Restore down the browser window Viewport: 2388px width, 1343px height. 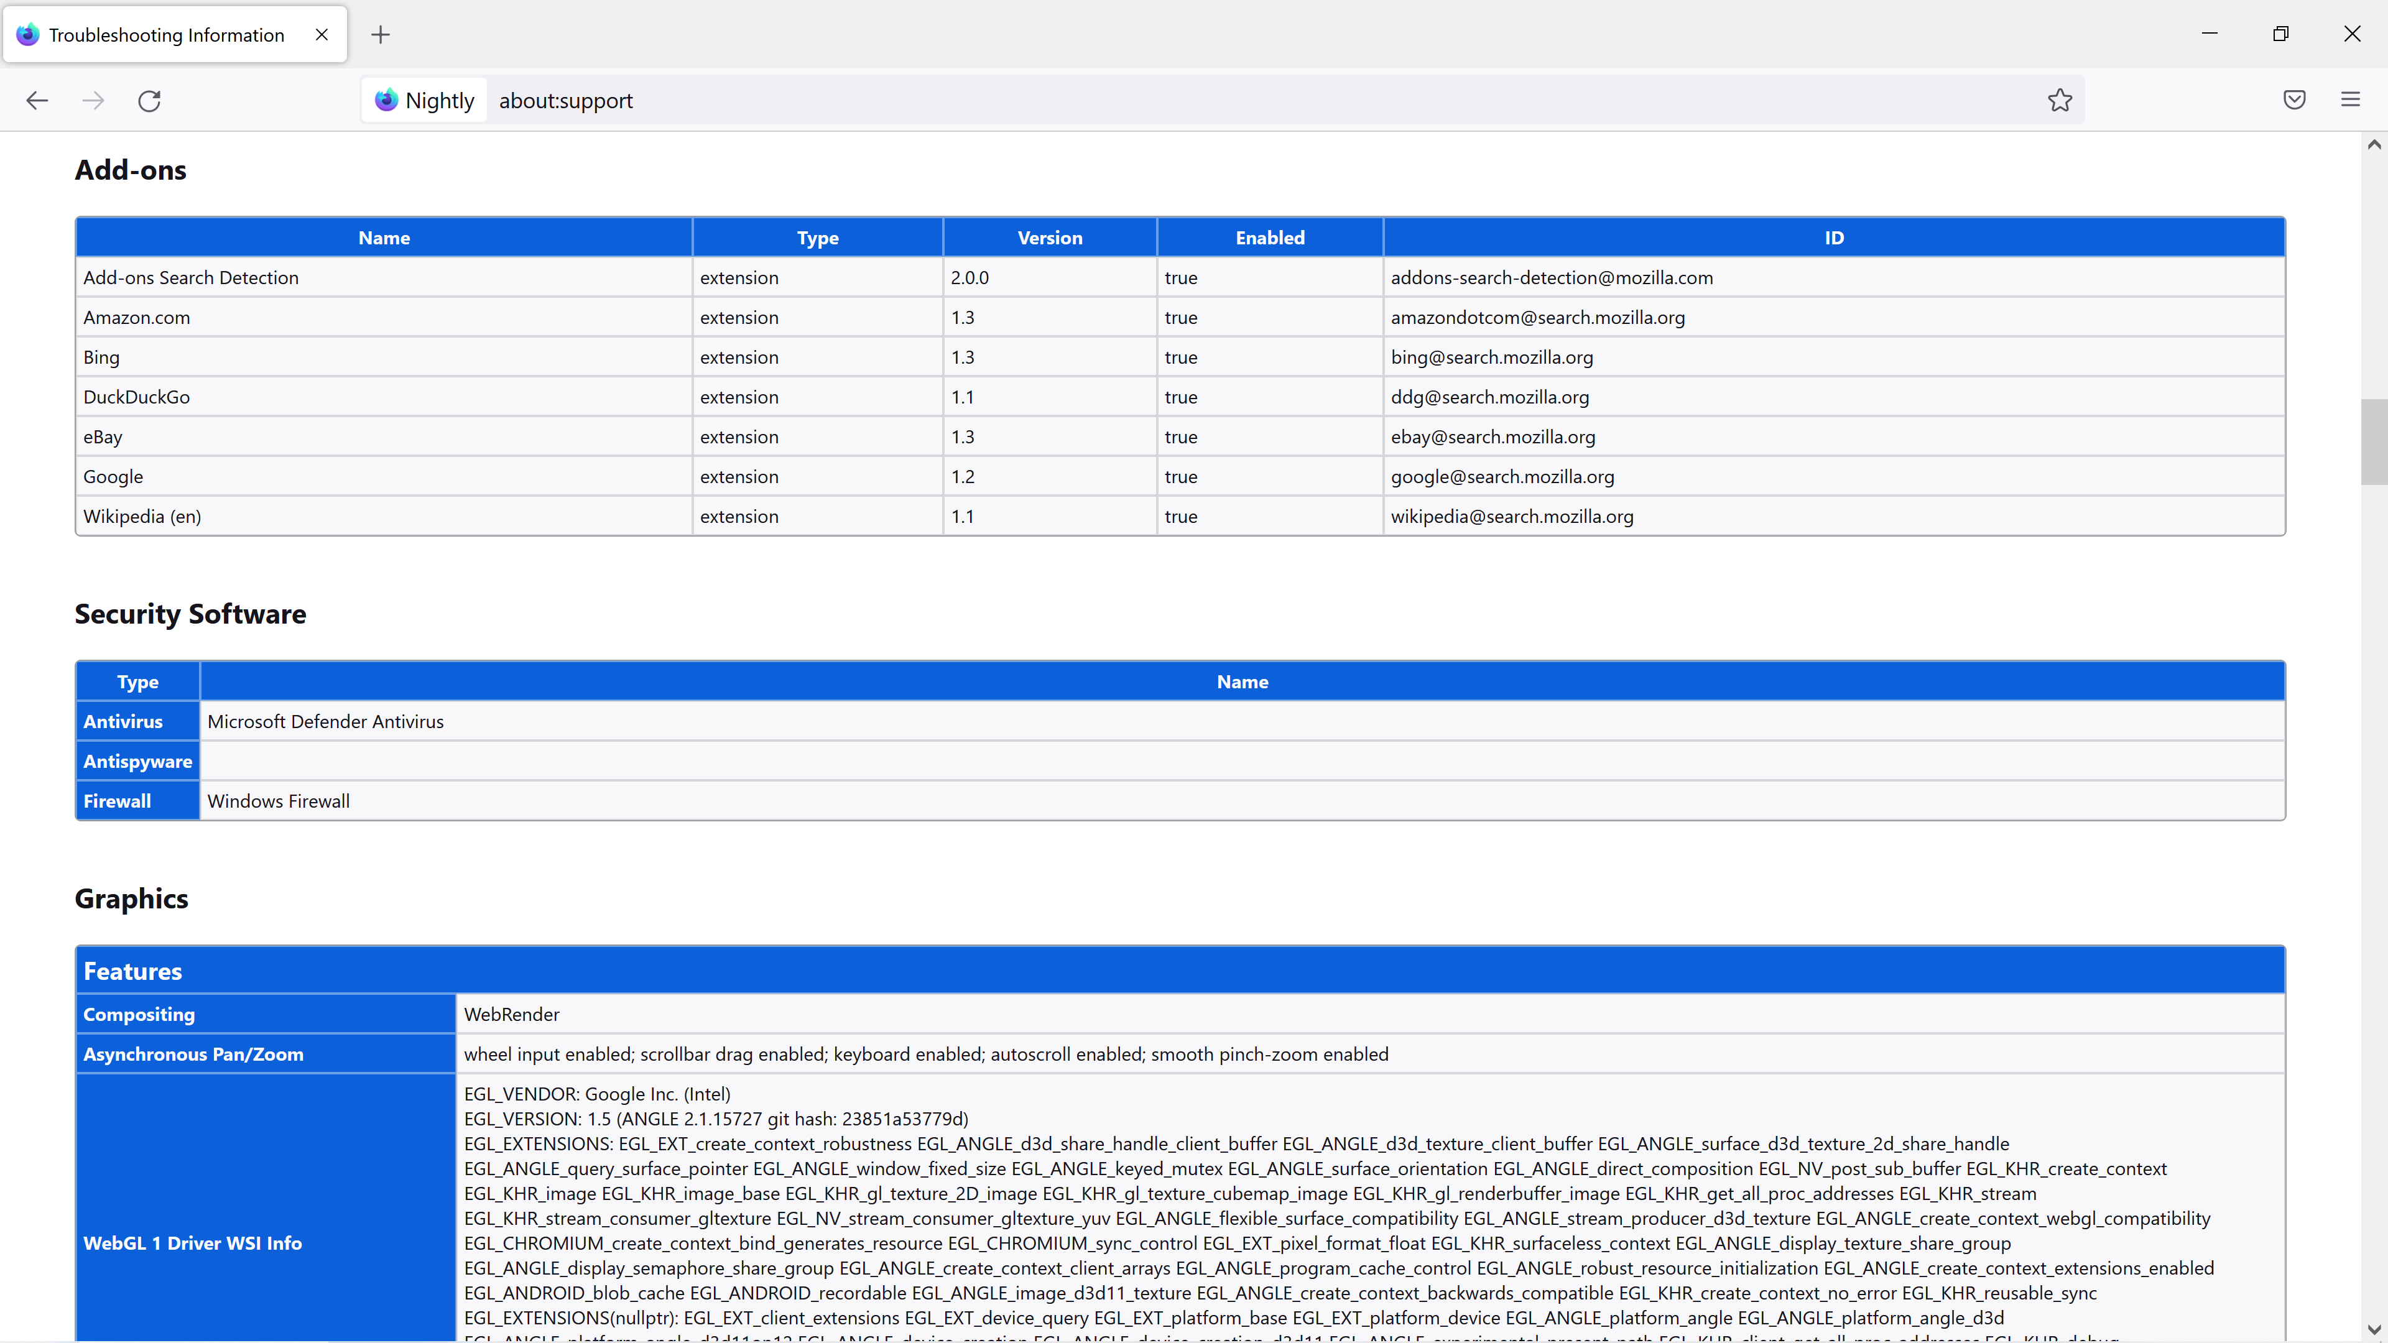click(2280, 34)
